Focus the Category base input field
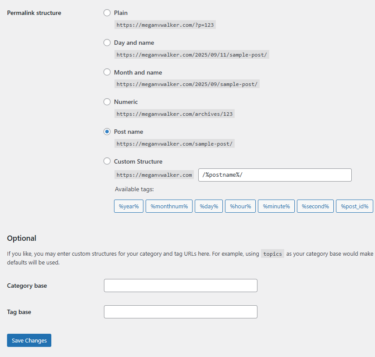The height and width of the screenshot is (357, 375). coord(180,286)
